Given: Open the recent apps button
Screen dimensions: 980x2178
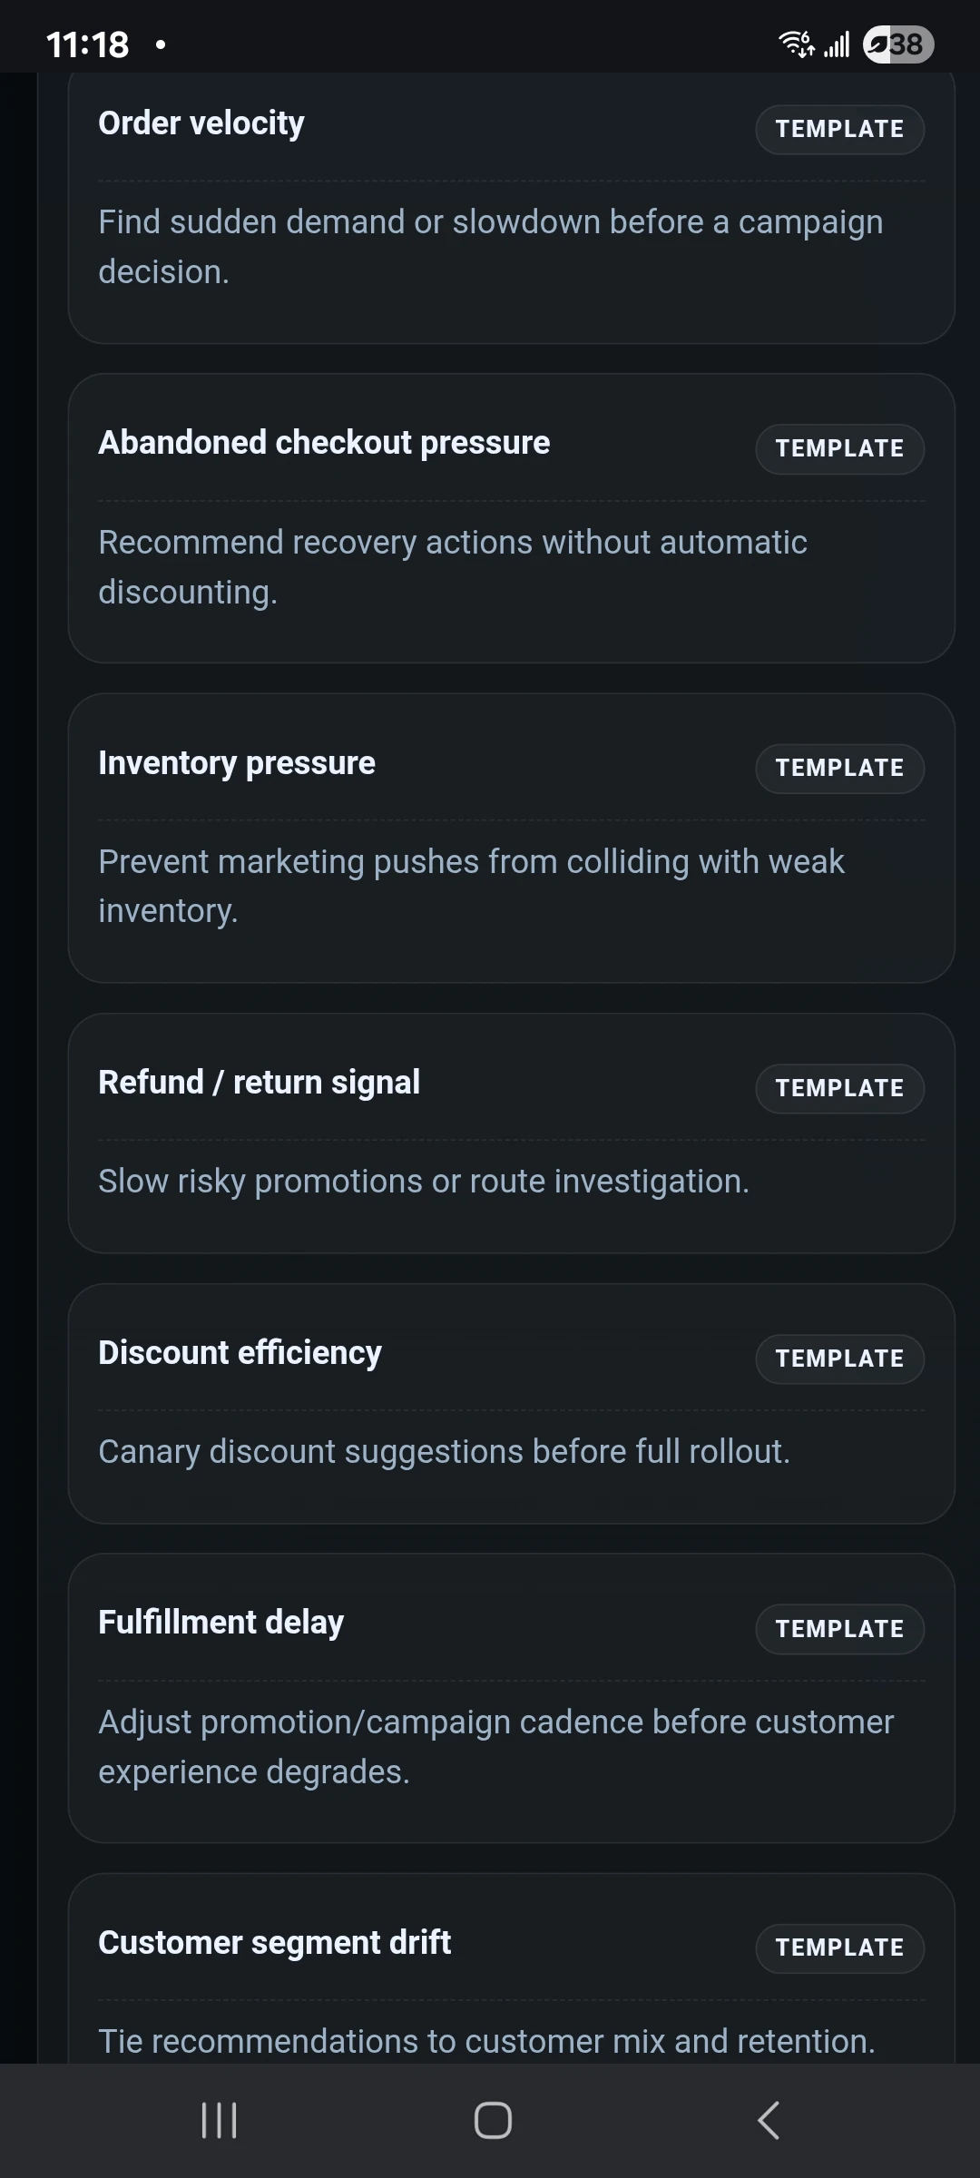Looking at the screenshot, I should point(219,2121).
